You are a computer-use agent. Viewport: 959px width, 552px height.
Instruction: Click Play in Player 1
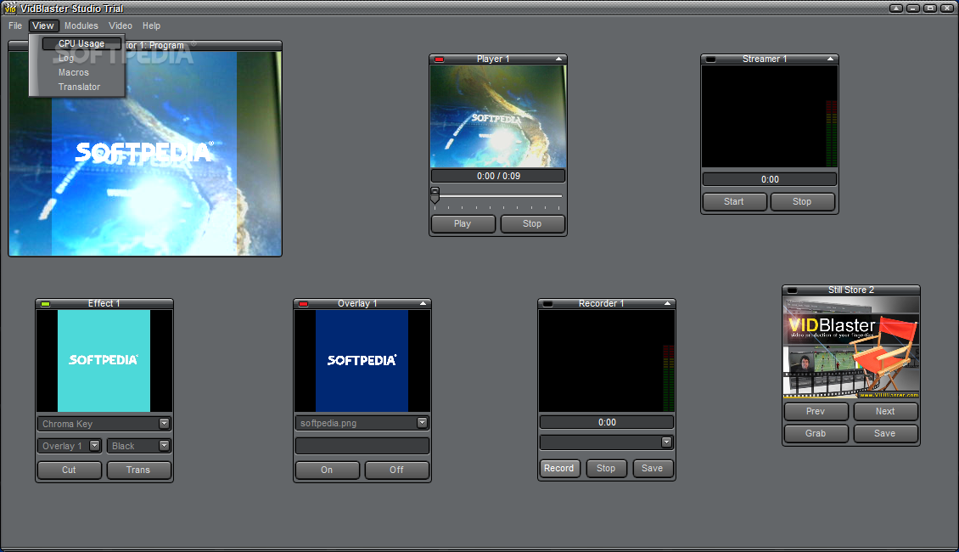(463, 224)
